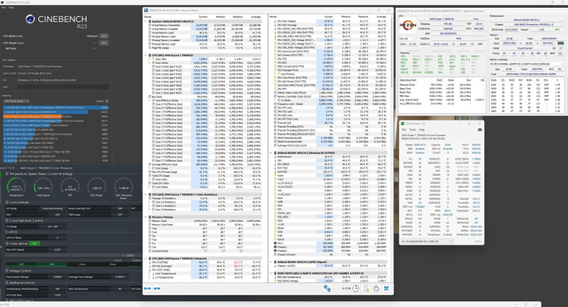Click HWiNFO log-to-file sheet icon

pos(366,288)
